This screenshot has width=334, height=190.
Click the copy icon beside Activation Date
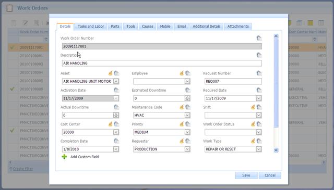point(116,90)
